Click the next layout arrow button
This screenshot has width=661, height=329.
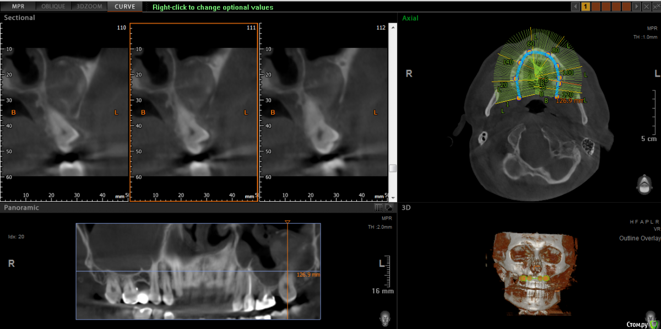636,7
